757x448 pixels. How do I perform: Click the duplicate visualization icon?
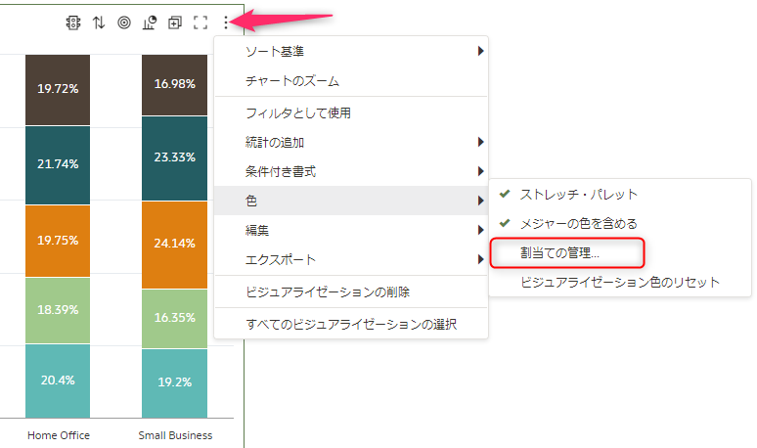[x=175, y=22]
